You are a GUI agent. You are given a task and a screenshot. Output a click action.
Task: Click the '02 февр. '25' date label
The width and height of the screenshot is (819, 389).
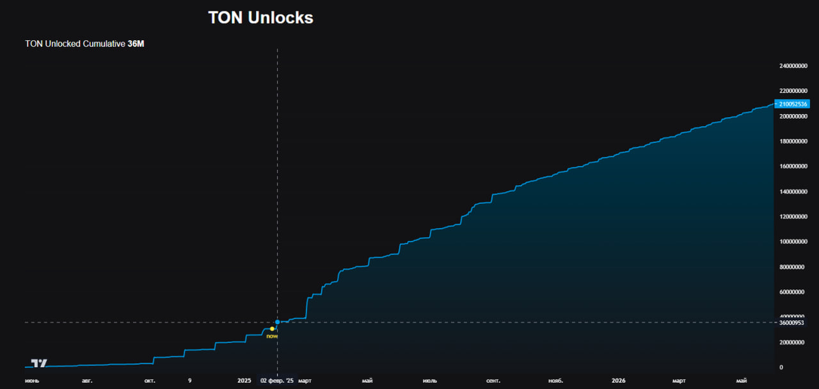(277, 380)
